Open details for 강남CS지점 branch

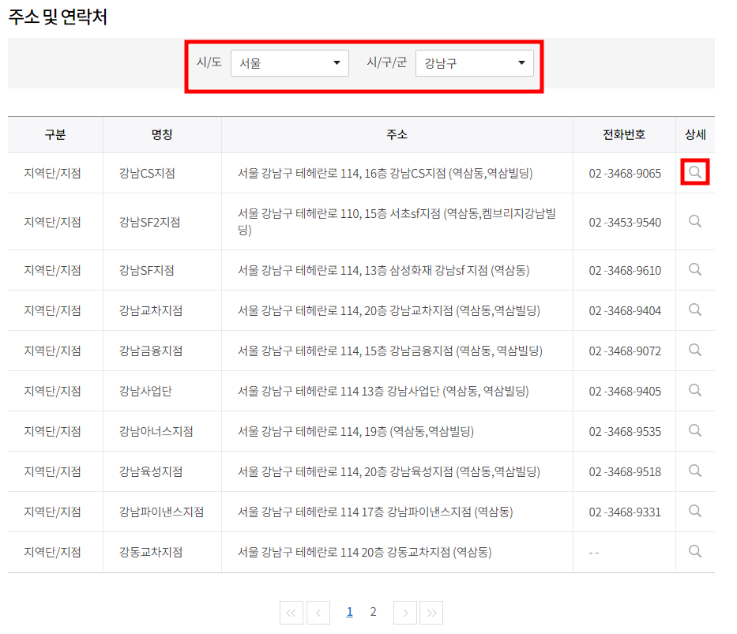pyautogui.click(x=694, y=172)
